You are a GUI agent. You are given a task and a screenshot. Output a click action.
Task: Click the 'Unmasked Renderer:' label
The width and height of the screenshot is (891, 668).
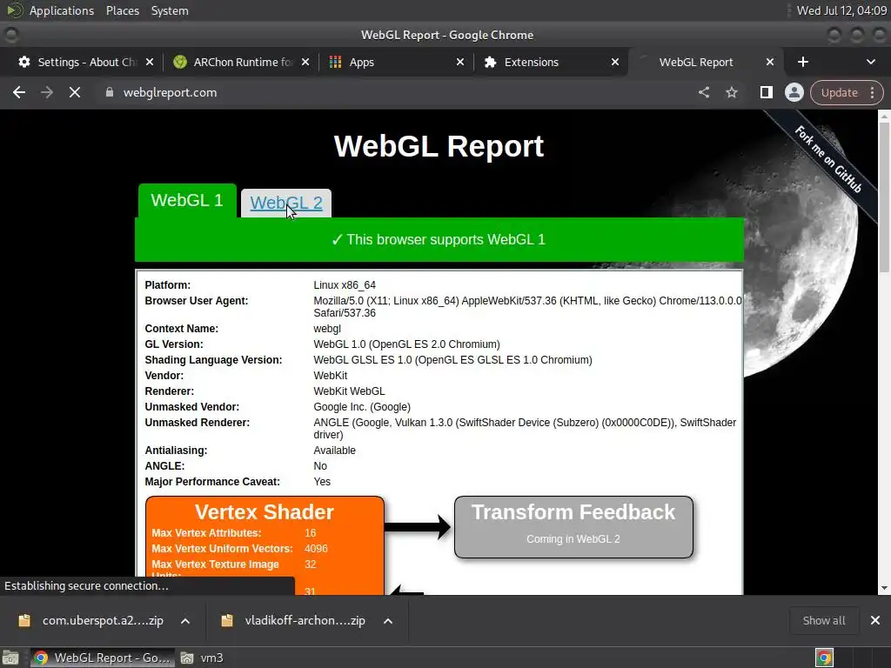198,423
